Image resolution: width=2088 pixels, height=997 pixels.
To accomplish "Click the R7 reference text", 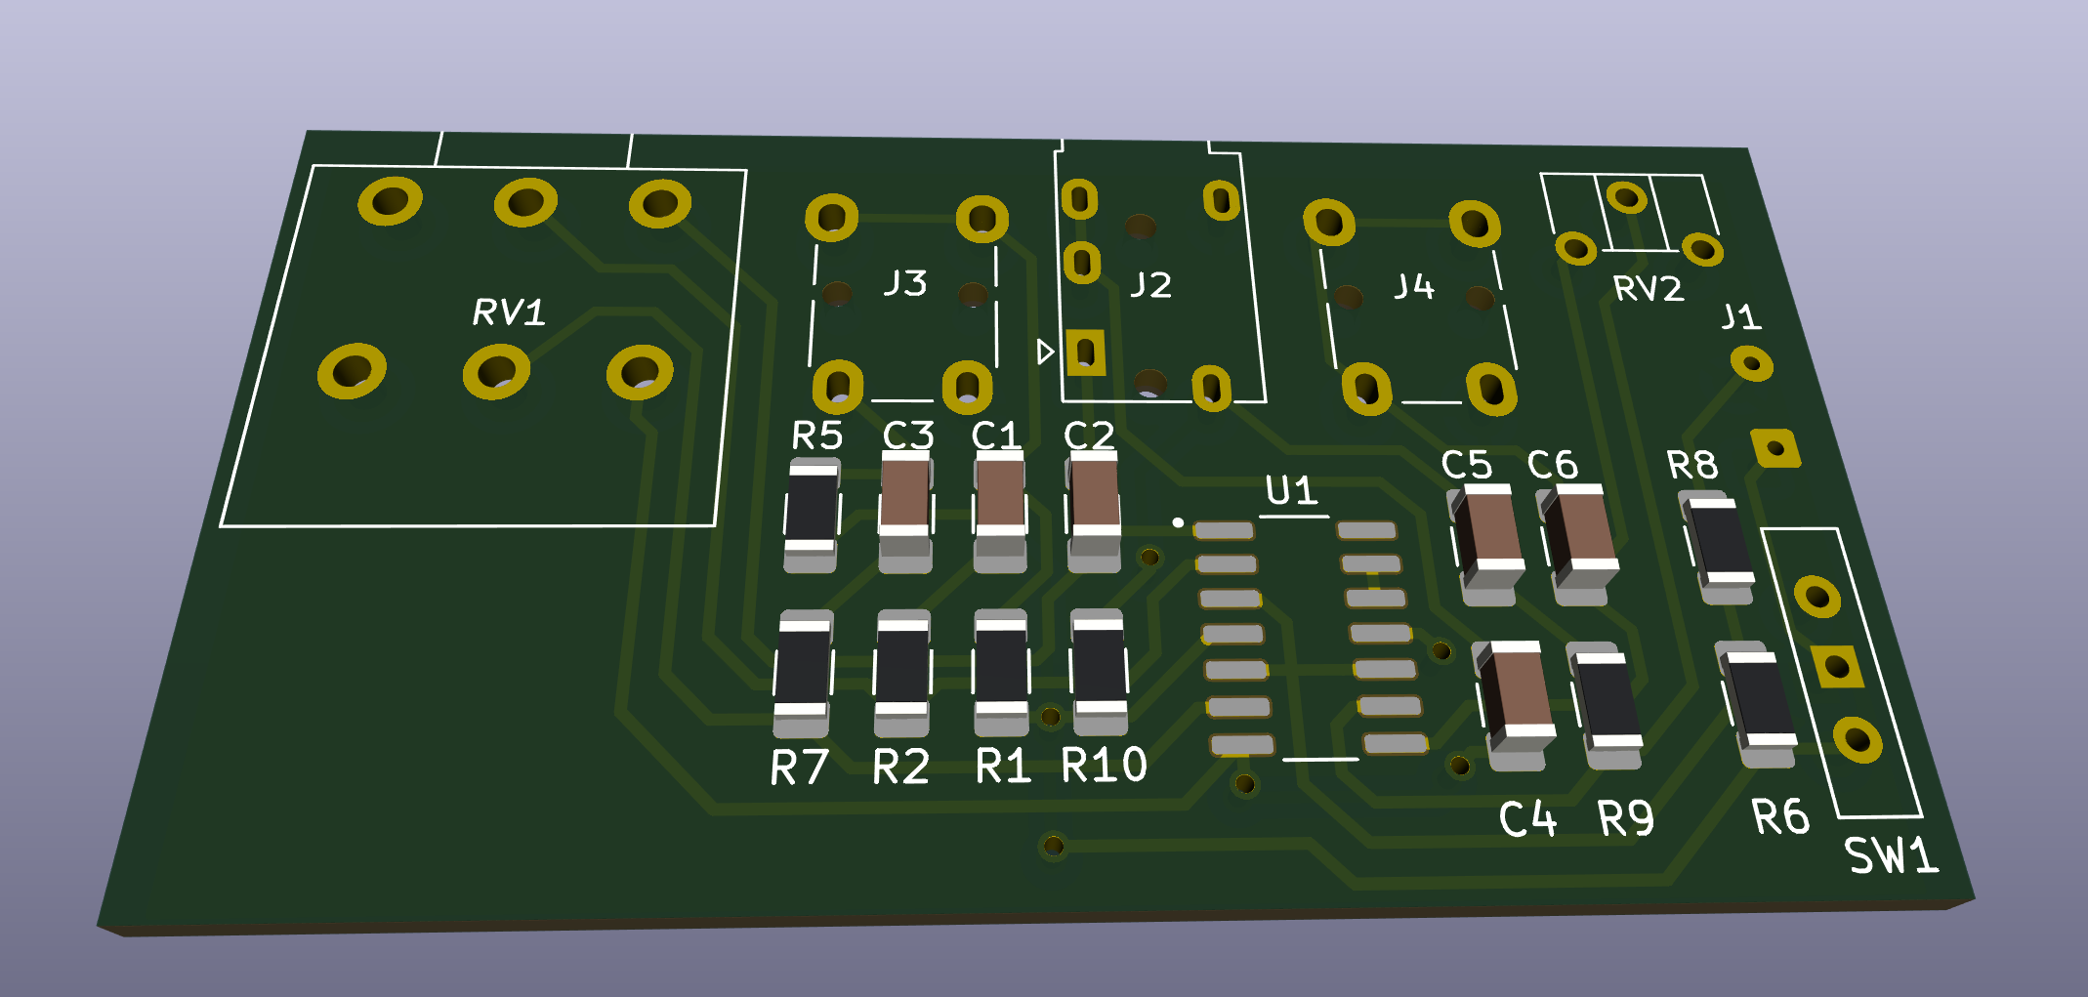I will [800, 768].
